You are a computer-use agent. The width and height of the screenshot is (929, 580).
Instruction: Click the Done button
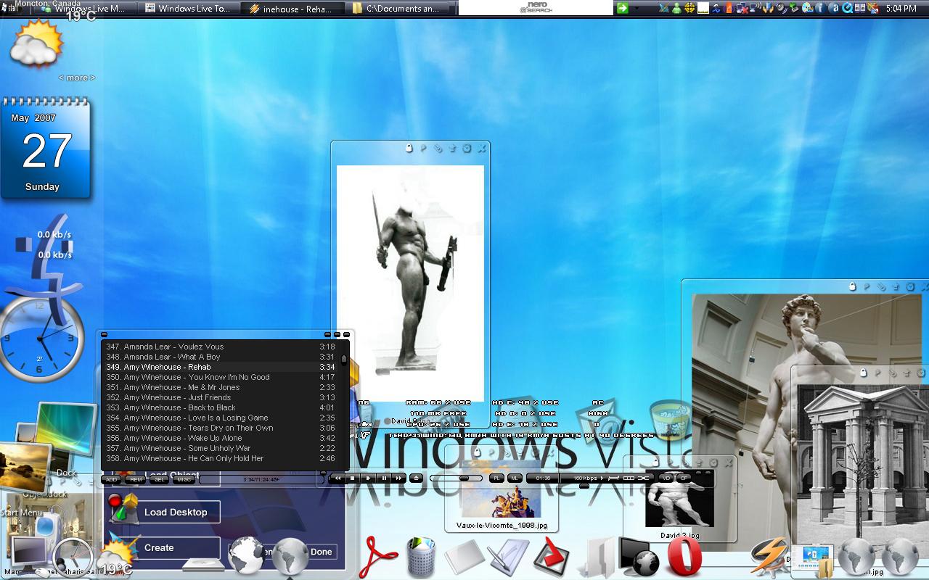click(321, 552)
